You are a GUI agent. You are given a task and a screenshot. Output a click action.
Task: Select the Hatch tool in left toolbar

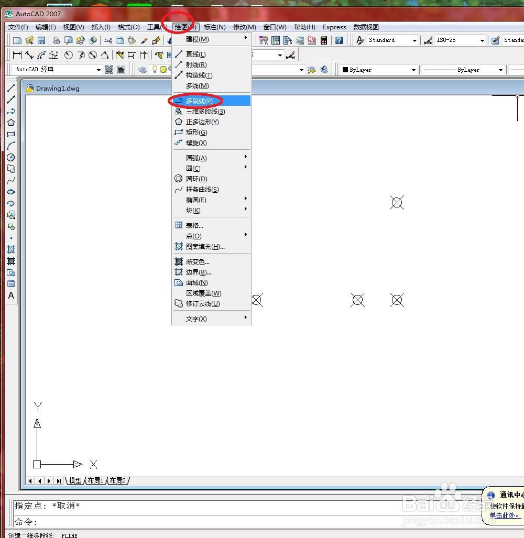click(11, 249)
